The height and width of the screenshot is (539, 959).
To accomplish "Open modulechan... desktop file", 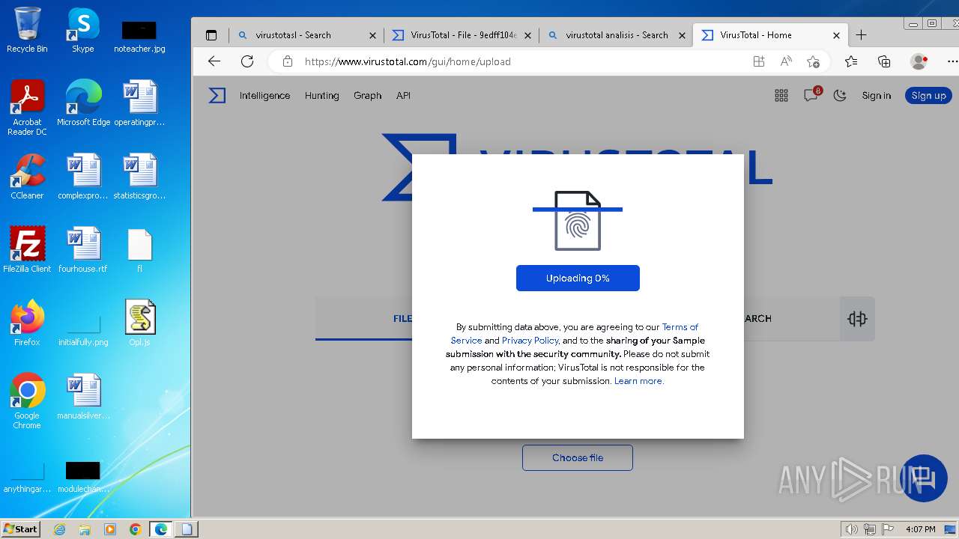I will coord(83,478).
